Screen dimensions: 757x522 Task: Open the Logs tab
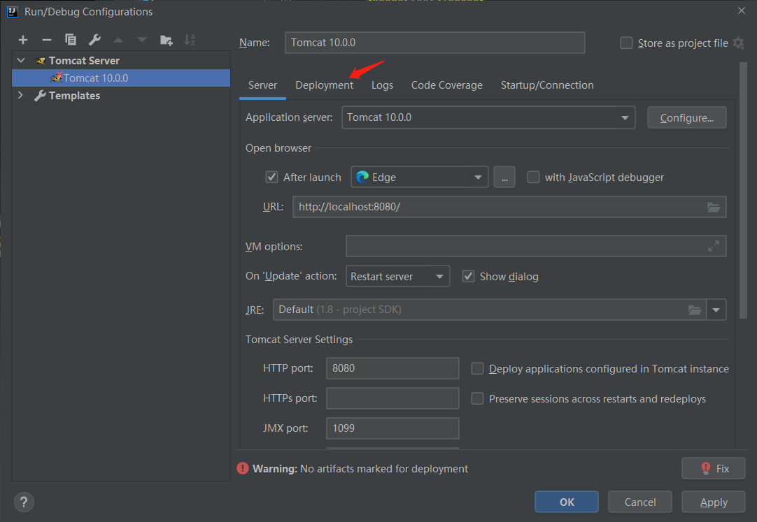point(383,85)
